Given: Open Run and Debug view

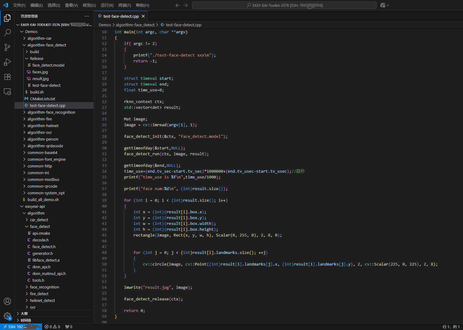Looking at the screenshot, I should (x=7, y=62).
